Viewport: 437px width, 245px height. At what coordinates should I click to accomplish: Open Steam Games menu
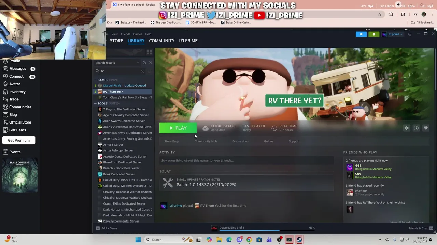pos(138,34)
